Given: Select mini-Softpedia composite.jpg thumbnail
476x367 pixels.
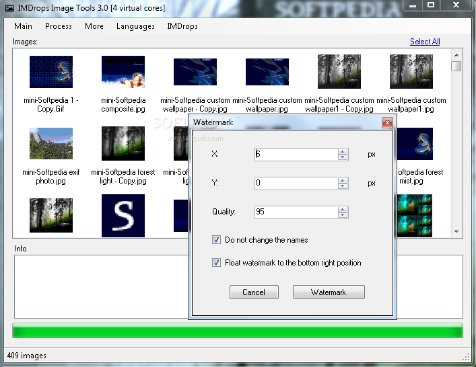Looking at the screenshot, I should [x=123, y=72].
